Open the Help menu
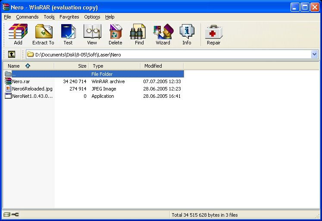322x221 pixels. [109, 17]
